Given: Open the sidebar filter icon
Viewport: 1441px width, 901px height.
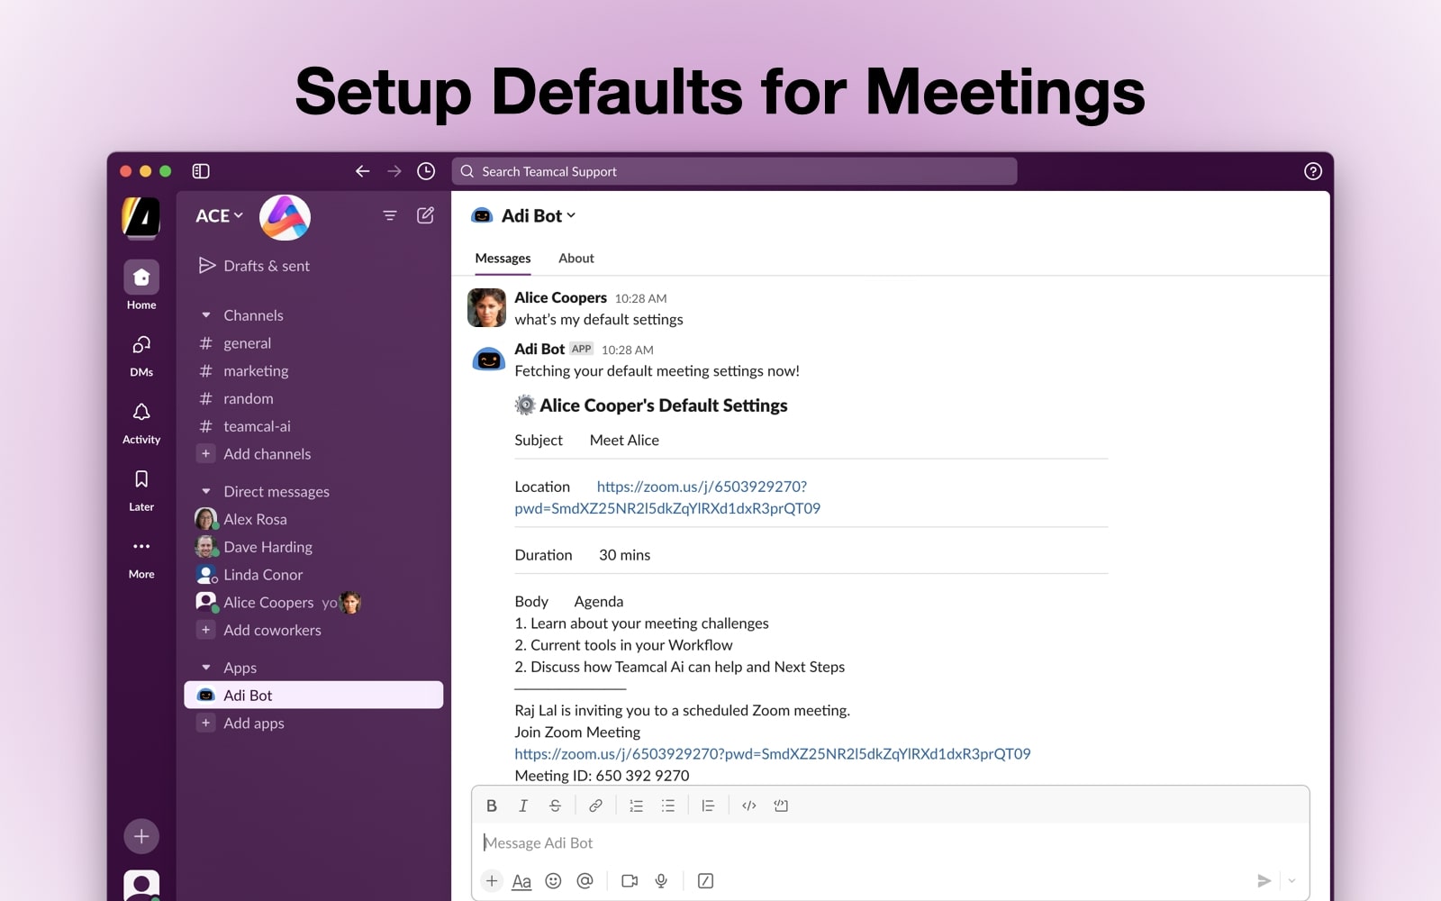Looking at the screenshot, I should tap(390, 215).
